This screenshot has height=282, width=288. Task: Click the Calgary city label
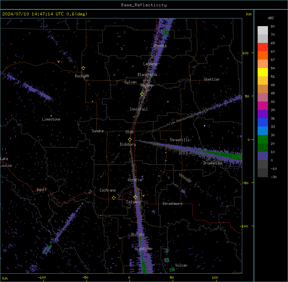tap(133, 202)
